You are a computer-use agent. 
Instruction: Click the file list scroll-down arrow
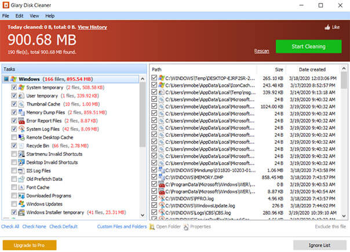tap(344, 216)
